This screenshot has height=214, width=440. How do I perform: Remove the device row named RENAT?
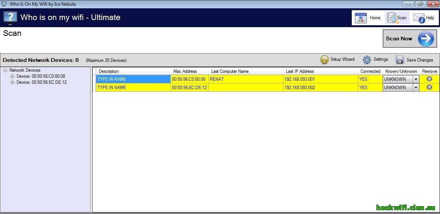coord(429,79)
